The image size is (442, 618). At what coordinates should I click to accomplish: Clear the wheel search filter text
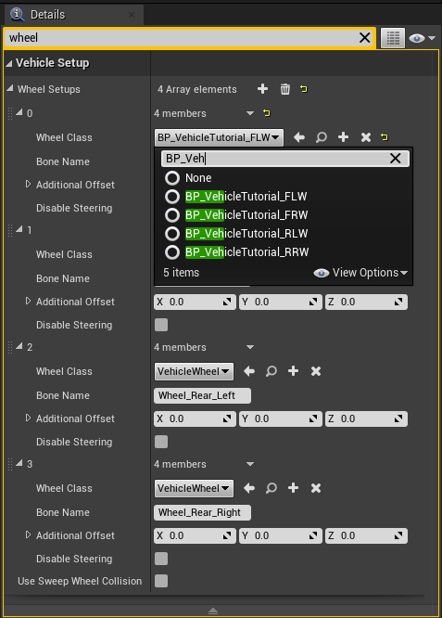click(364, 38)
